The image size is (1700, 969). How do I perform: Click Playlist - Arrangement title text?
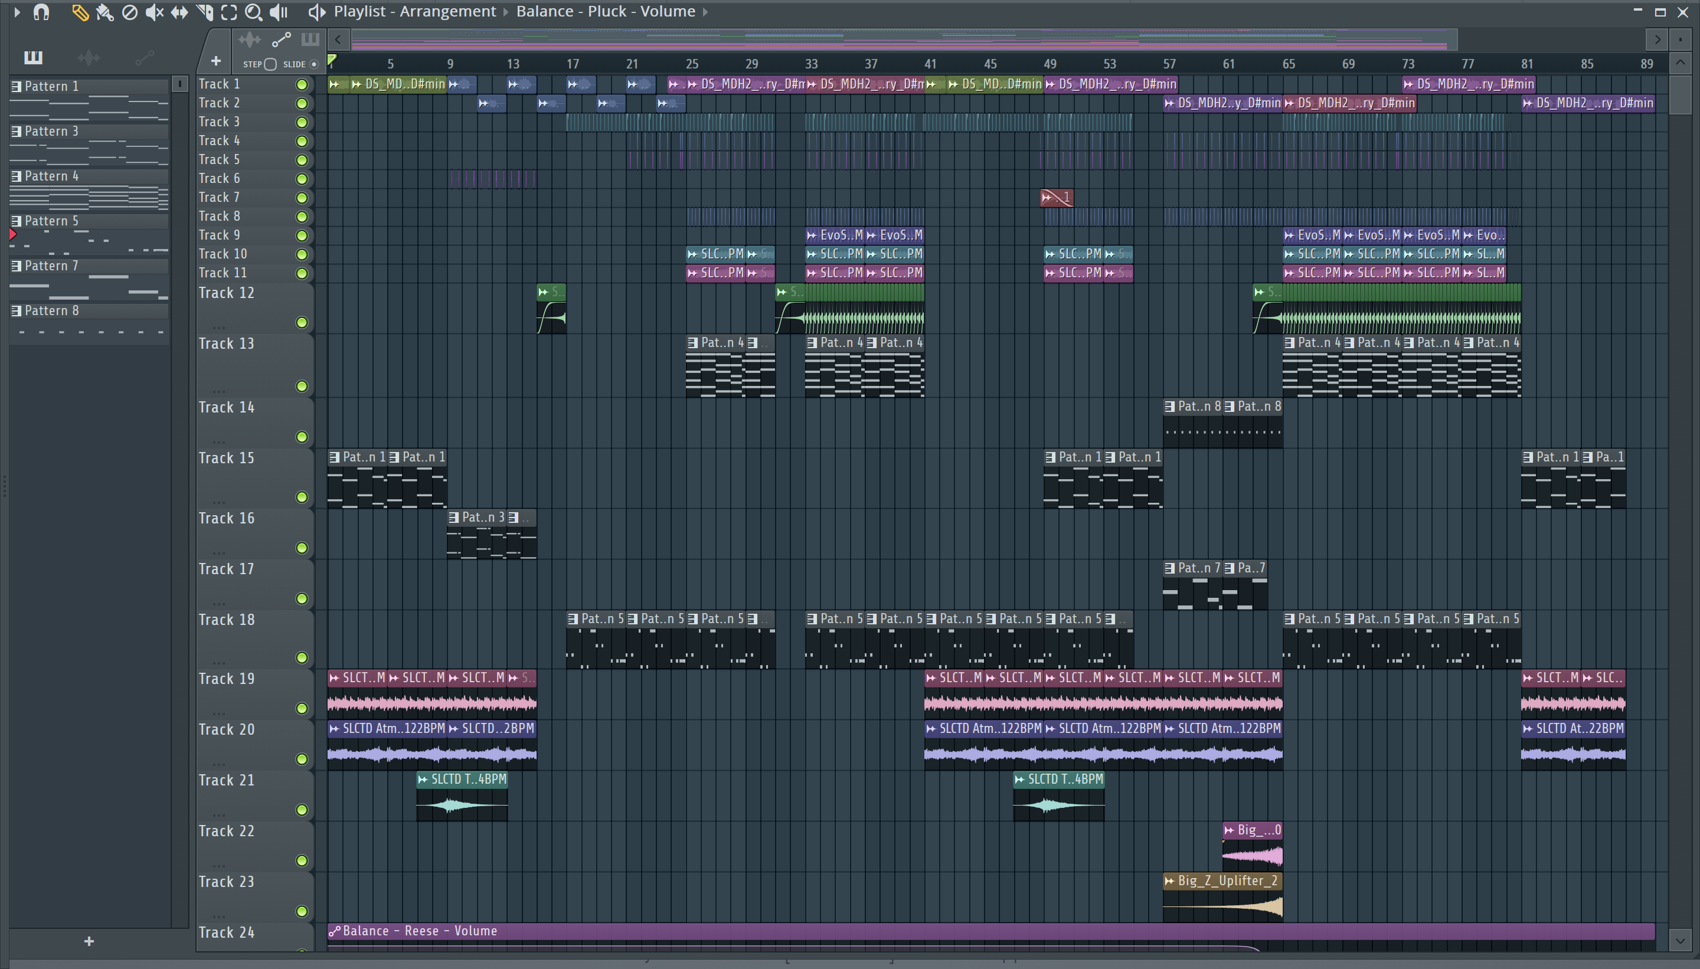click(415, 12)
